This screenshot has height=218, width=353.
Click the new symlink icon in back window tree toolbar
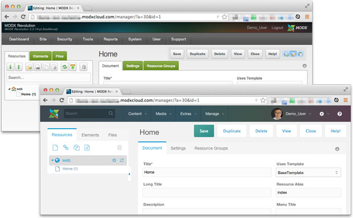click(x=46, y=67)
